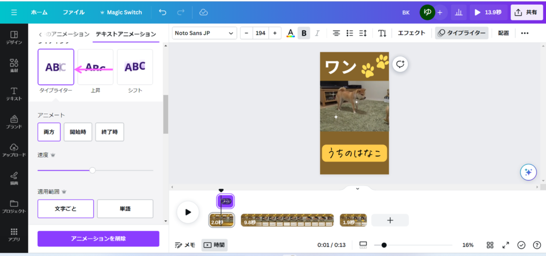The image size is (546, 256).
Task: Open the analytics bar chart icon
Action: point(459,12)
